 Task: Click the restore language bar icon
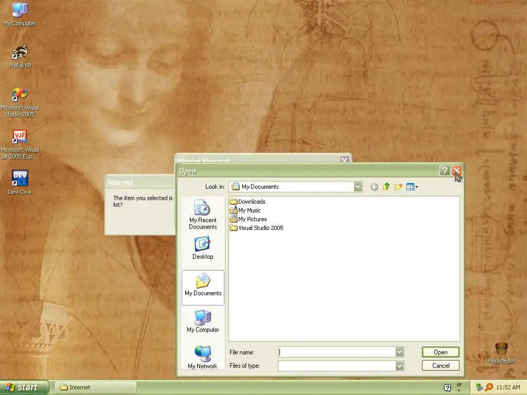point(459,385)
